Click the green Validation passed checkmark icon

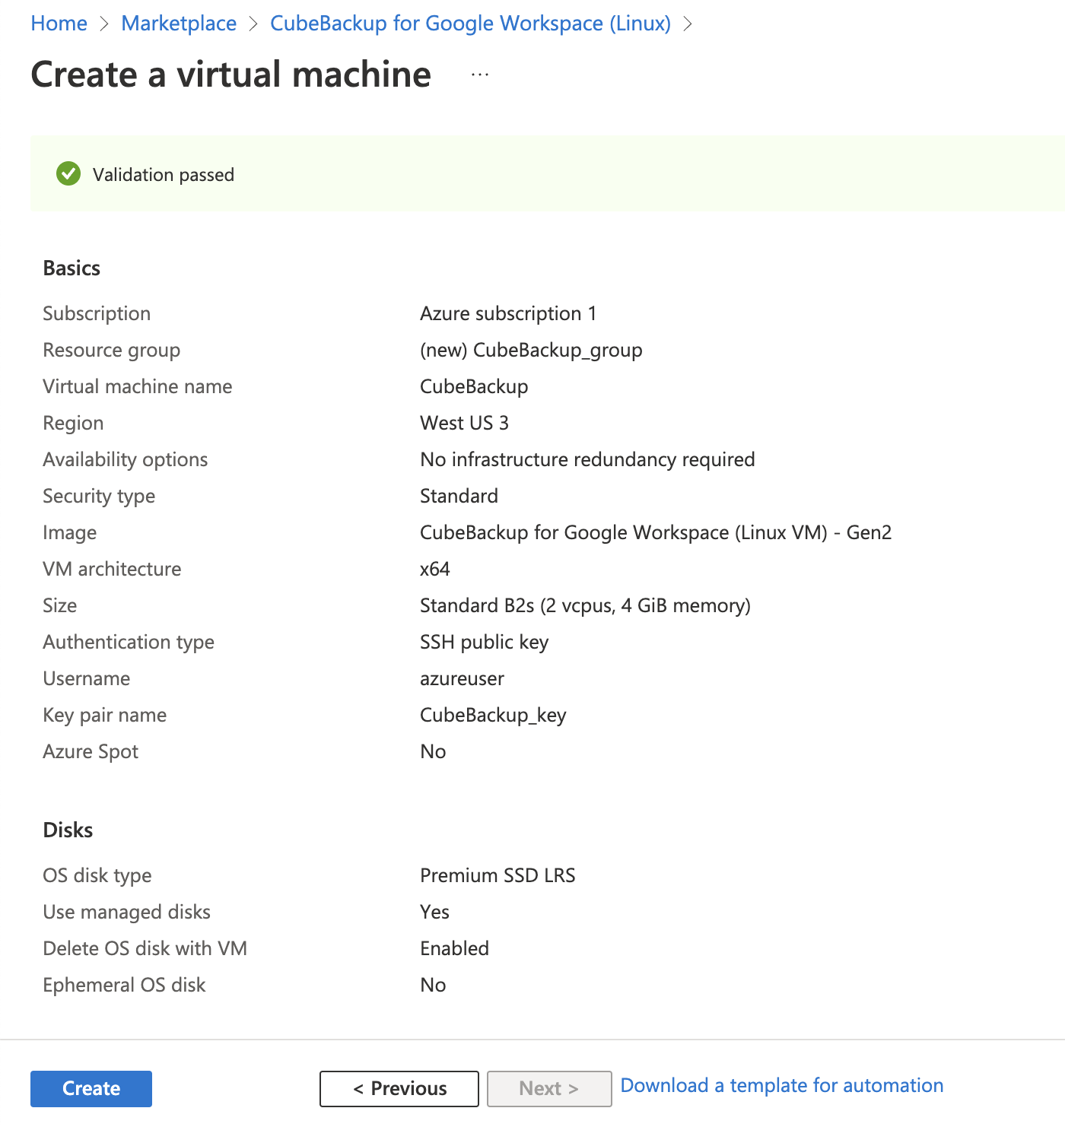click(x=68, y=174)
